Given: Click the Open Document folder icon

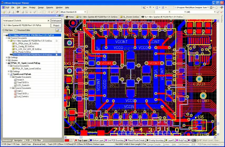Looking at the screenshot, I should point(4,12).
